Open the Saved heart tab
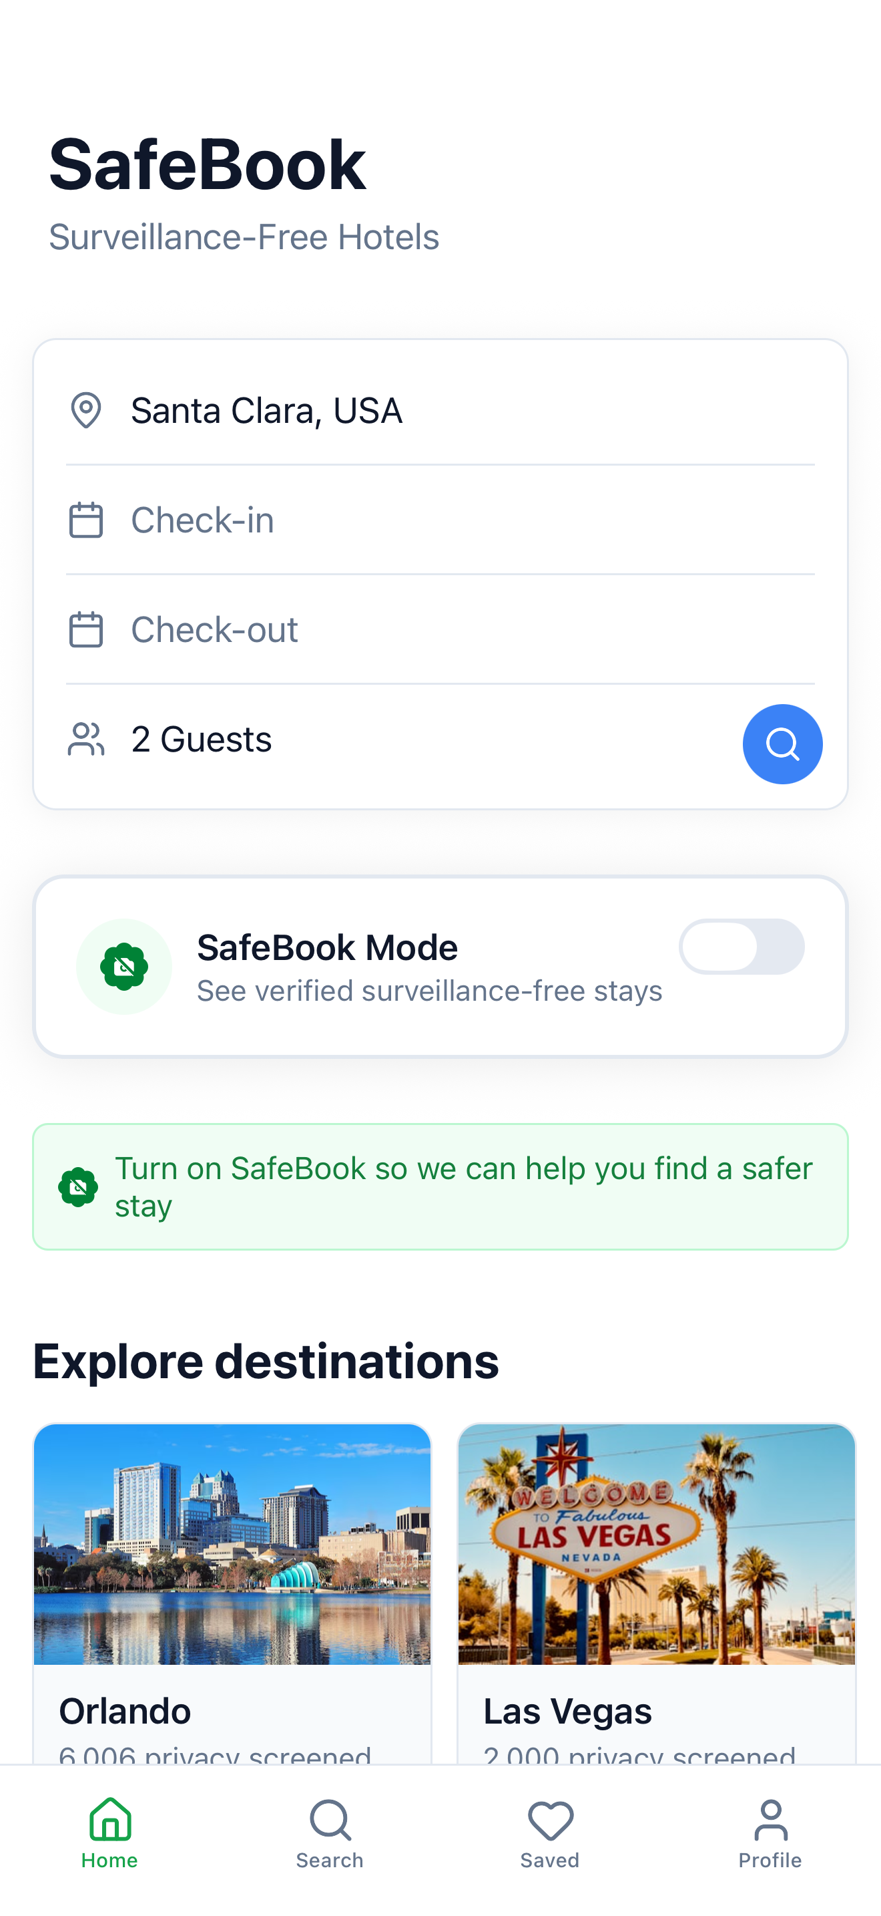Viewport: 881px width, 1916px height. click(x=550, y=1834)
